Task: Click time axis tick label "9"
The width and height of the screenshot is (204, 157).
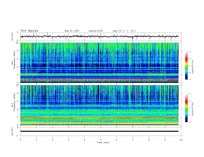Action: pyautogui.click(x=165, y=140)
